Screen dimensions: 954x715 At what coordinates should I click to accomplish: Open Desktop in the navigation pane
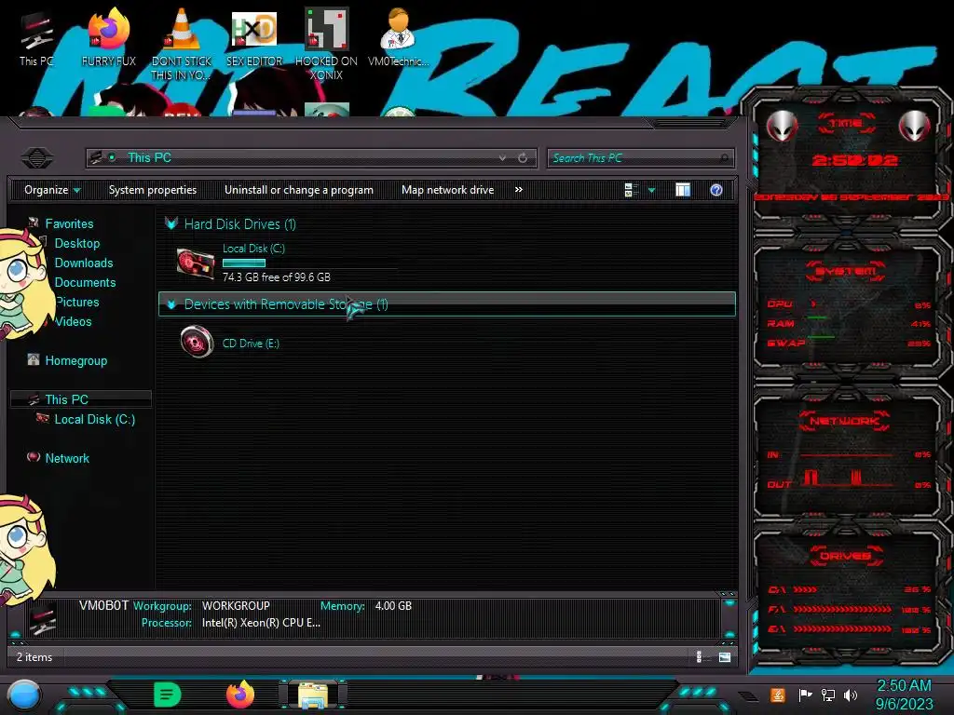pos(77,243)
